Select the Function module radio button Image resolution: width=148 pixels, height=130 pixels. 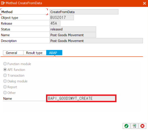(5, 64)
